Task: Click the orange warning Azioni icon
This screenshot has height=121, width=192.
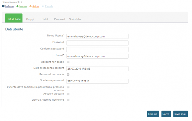Action: [x=30, y=6]
